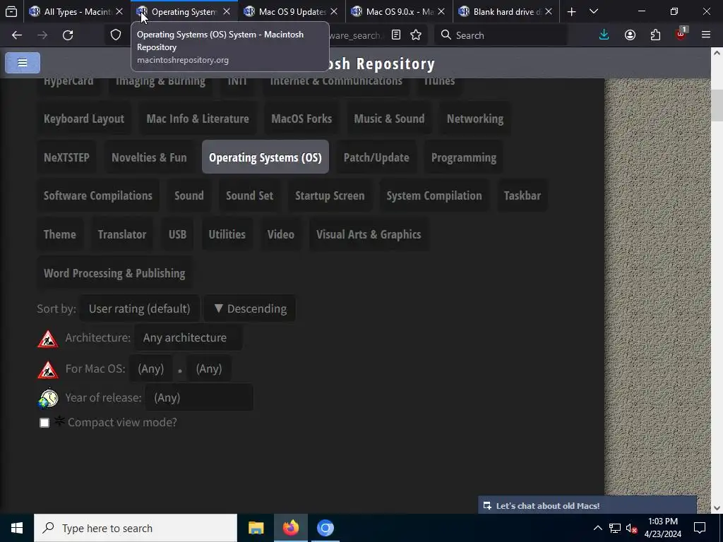Select the Operating Systems tab
The image size is (723, 542).
click(x=184, y=12)
